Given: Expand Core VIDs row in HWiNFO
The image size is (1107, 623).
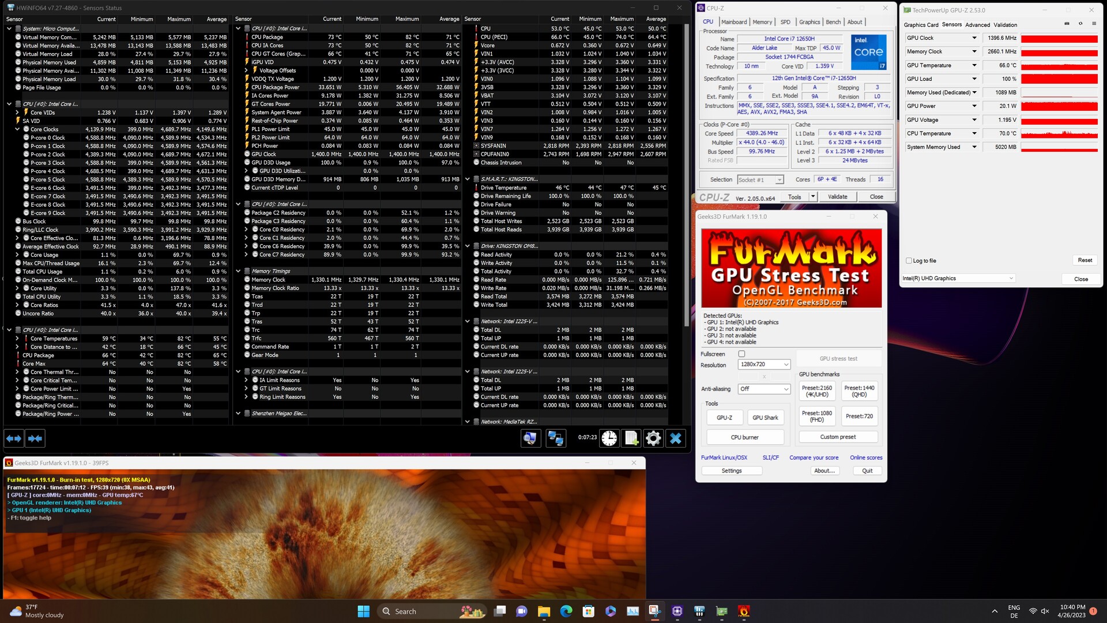Looking at the screenshot, I should pos(17,112).
